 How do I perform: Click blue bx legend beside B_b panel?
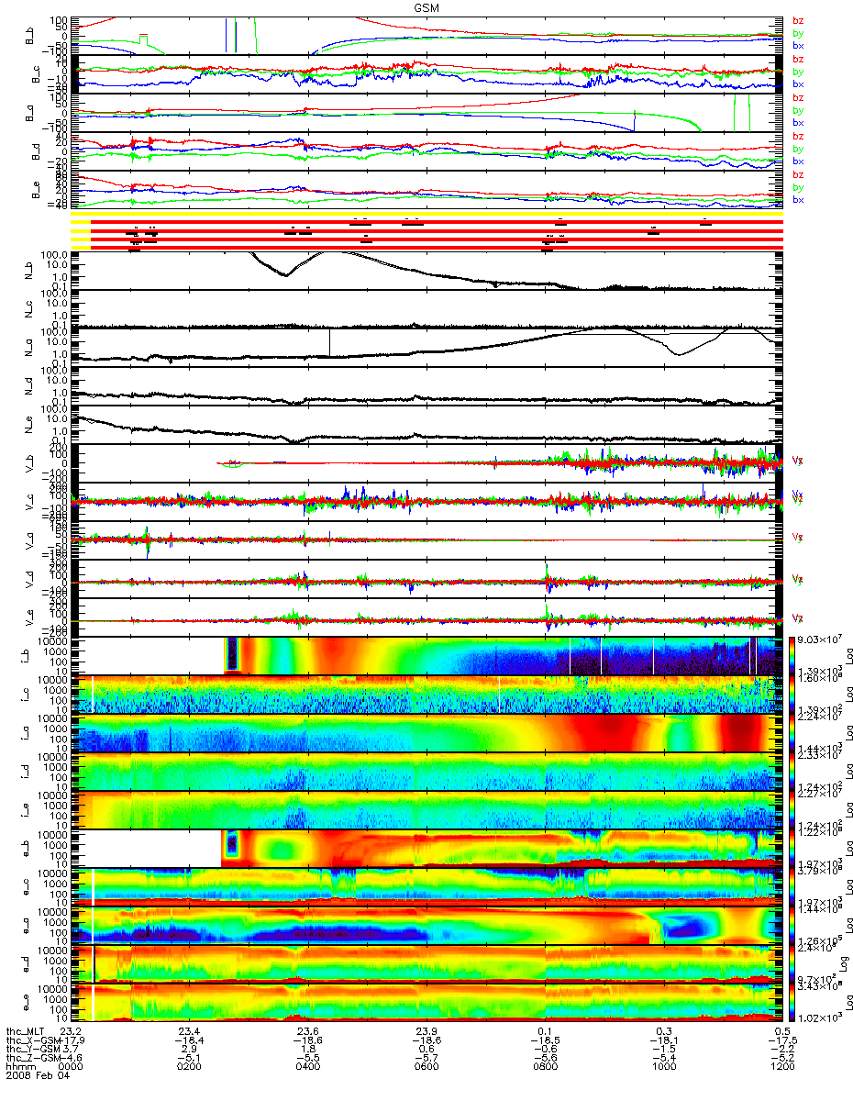coord(798,45)
